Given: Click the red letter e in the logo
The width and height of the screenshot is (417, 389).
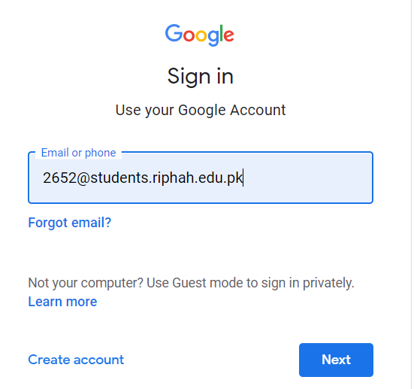Looking at the screenshot, I should [x=228, y=35].
